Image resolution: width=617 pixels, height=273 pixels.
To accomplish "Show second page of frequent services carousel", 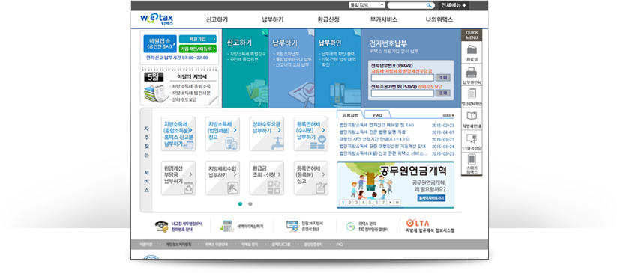I will [250, 204].
